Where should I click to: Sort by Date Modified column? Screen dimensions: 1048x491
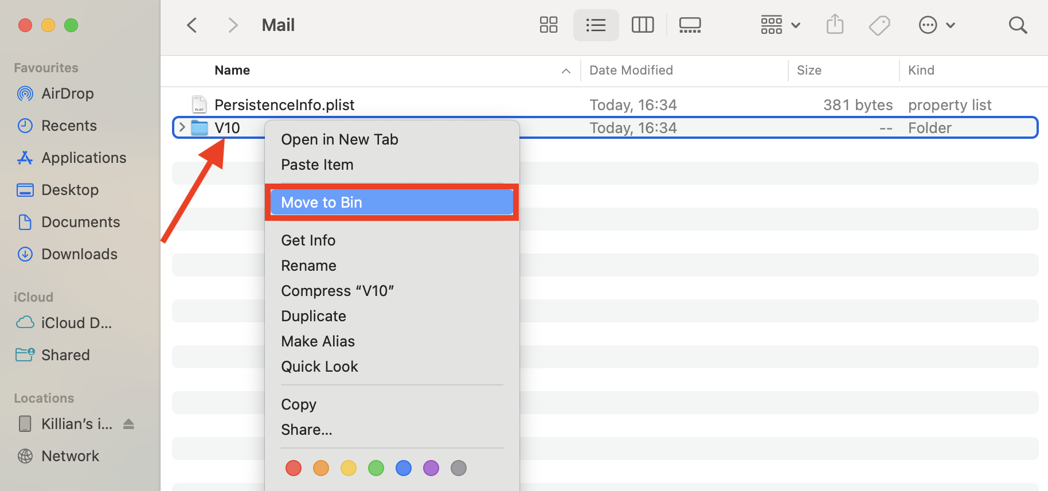coord(631,70)
